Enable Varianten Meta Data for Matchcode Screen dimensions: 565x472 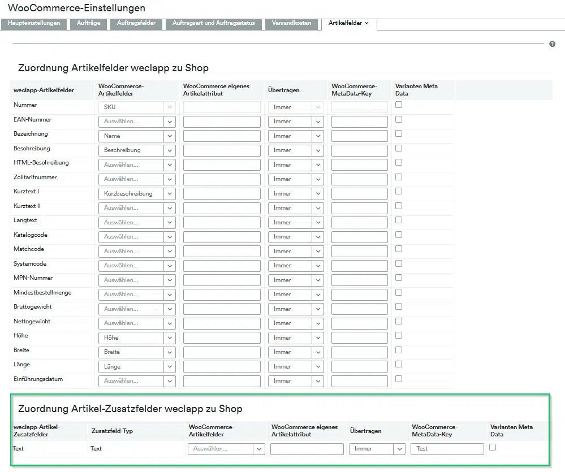click(x=399, y=249)
